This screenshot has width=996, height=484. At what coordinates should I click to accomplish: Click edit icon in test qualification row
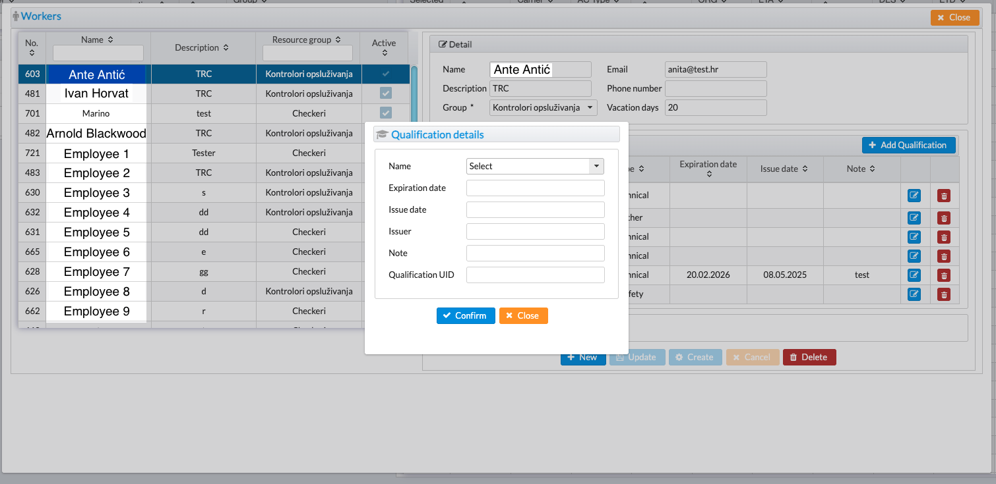click(914, 275)
